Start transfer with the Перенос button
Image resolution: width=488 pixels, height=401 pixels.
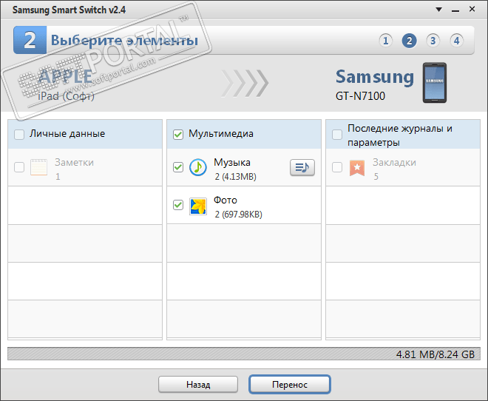tap(289, 385)
